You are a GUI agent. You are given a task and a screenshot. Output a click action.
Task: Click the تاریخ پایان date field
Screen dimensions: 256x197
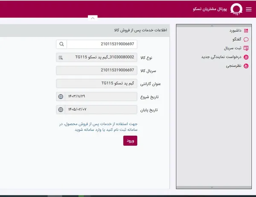(x=101, y=109)
